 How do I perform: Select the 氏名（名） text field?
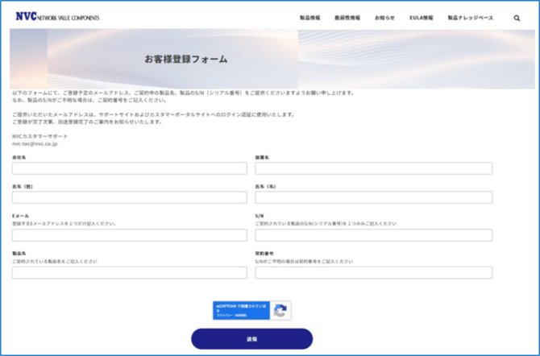click(374, 197)
